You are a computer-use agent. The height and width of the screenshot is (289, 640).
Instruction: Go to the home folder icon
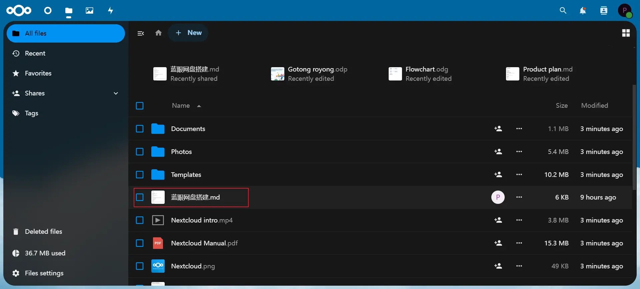[158, 33]
